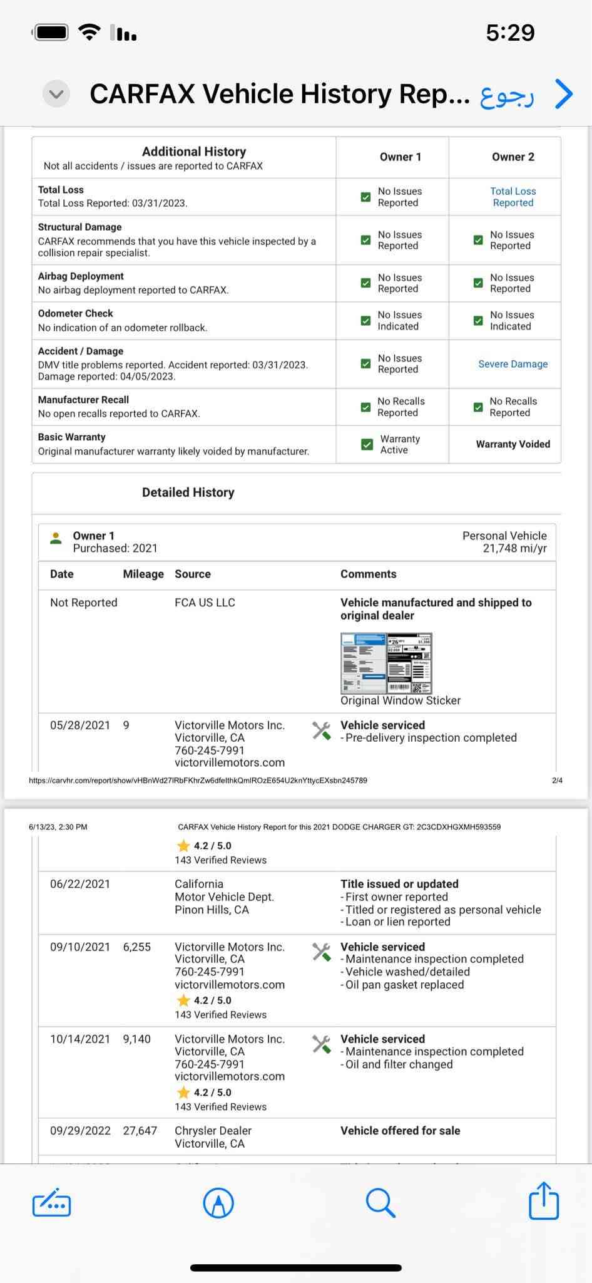Image resolution: width=592 pixels, height=1283 pixels.
Task: Tap Owner 1 Manufacturer Recall checkmark
Action: (x=366, y=407)
